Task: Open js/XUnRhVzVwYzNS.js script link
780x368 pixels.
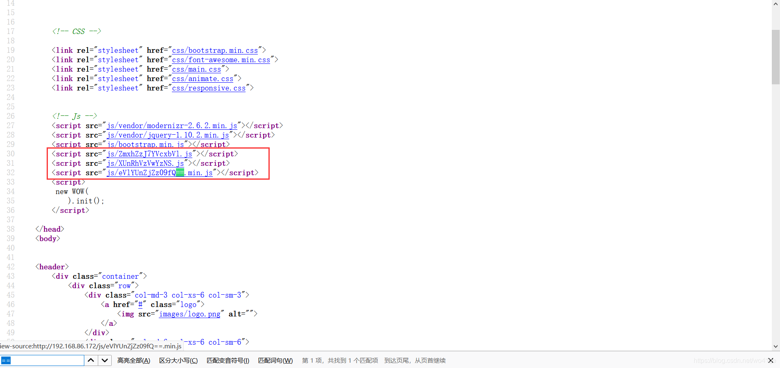Action: [145, 163]
